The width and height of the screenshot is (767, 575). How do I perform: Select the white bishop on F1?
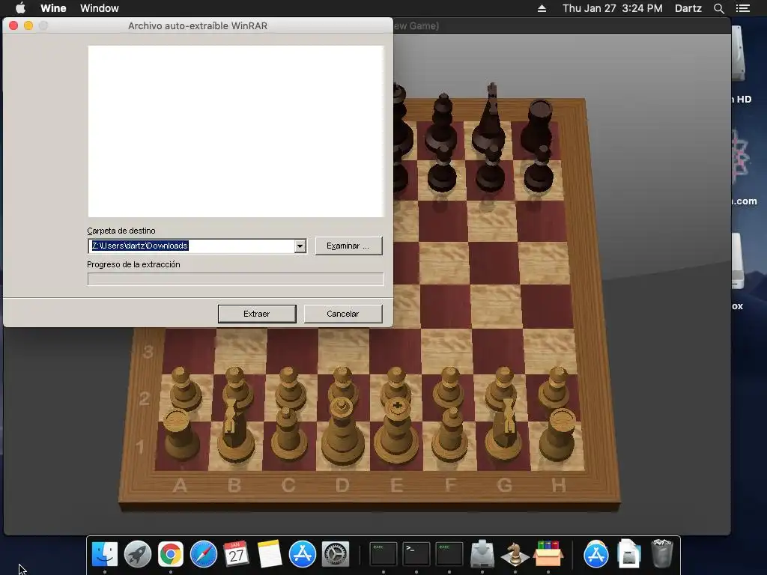[450, 434]
